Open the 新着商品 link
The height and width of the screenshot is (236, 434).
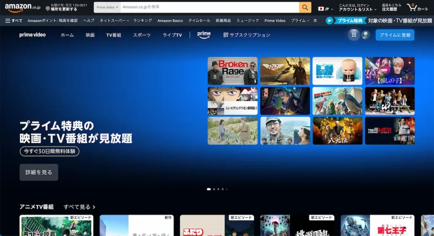pos(223,21)
